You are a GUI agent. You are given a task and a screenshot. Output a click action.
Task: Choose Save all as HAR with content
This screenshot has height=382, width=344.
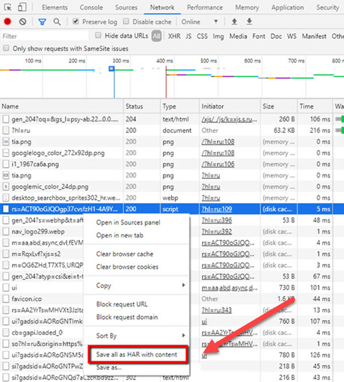tap(138, 354)
